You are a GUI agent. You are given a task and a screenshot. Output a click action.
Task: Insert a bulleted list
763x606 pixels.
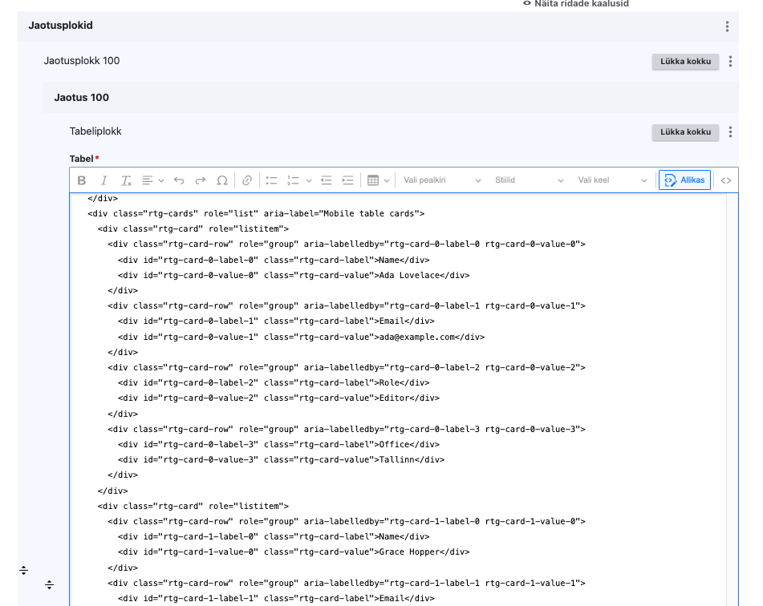click(x=271, y=180)
